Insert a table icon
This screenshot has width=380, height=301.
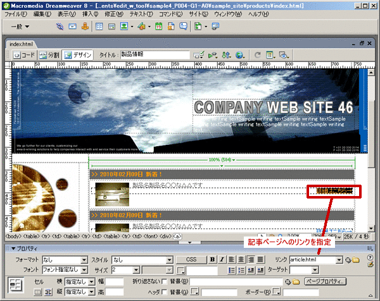(99, 26)
